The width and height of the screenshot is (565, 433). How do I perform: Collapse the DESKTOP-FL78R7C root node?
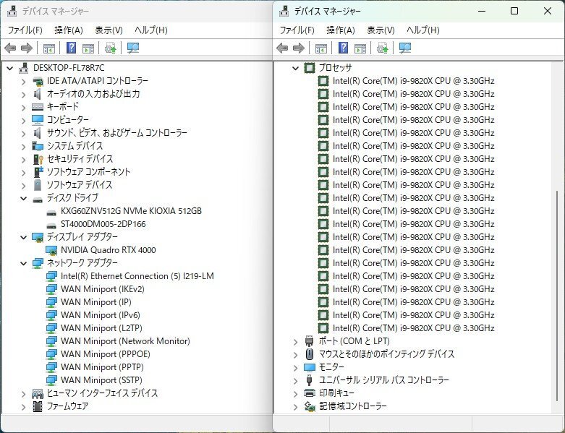point(9,68)
